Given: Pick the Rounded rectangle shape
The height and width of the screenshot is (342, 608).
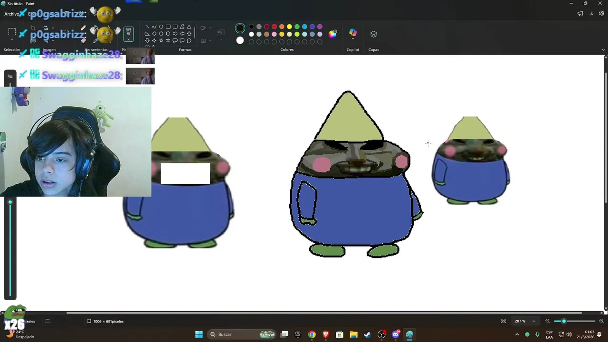Looking at the screenshot, I should pyautogui.click(x=175, y=27).
